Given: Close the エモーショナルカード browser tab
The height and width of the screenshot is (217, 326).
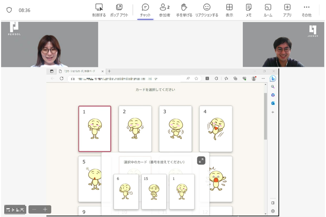Looking at the screenshot, I should (102, 71).
